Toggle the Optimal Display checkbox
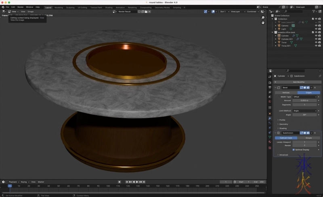The width and height of the screenshot is (323, 197). point(294,149)
